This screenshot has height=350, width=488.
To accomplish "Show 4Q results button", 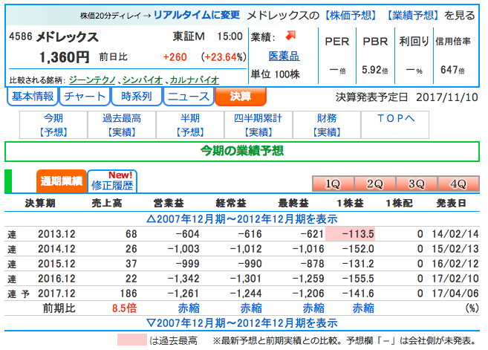I will (458, 184).
